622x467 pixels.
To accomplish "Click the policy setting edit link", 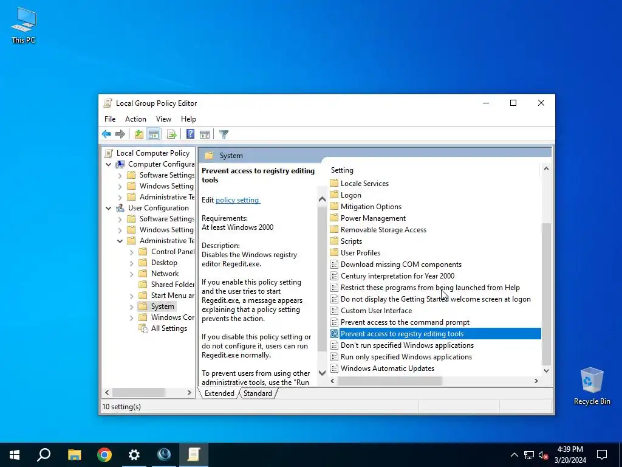I will point(238,200).
